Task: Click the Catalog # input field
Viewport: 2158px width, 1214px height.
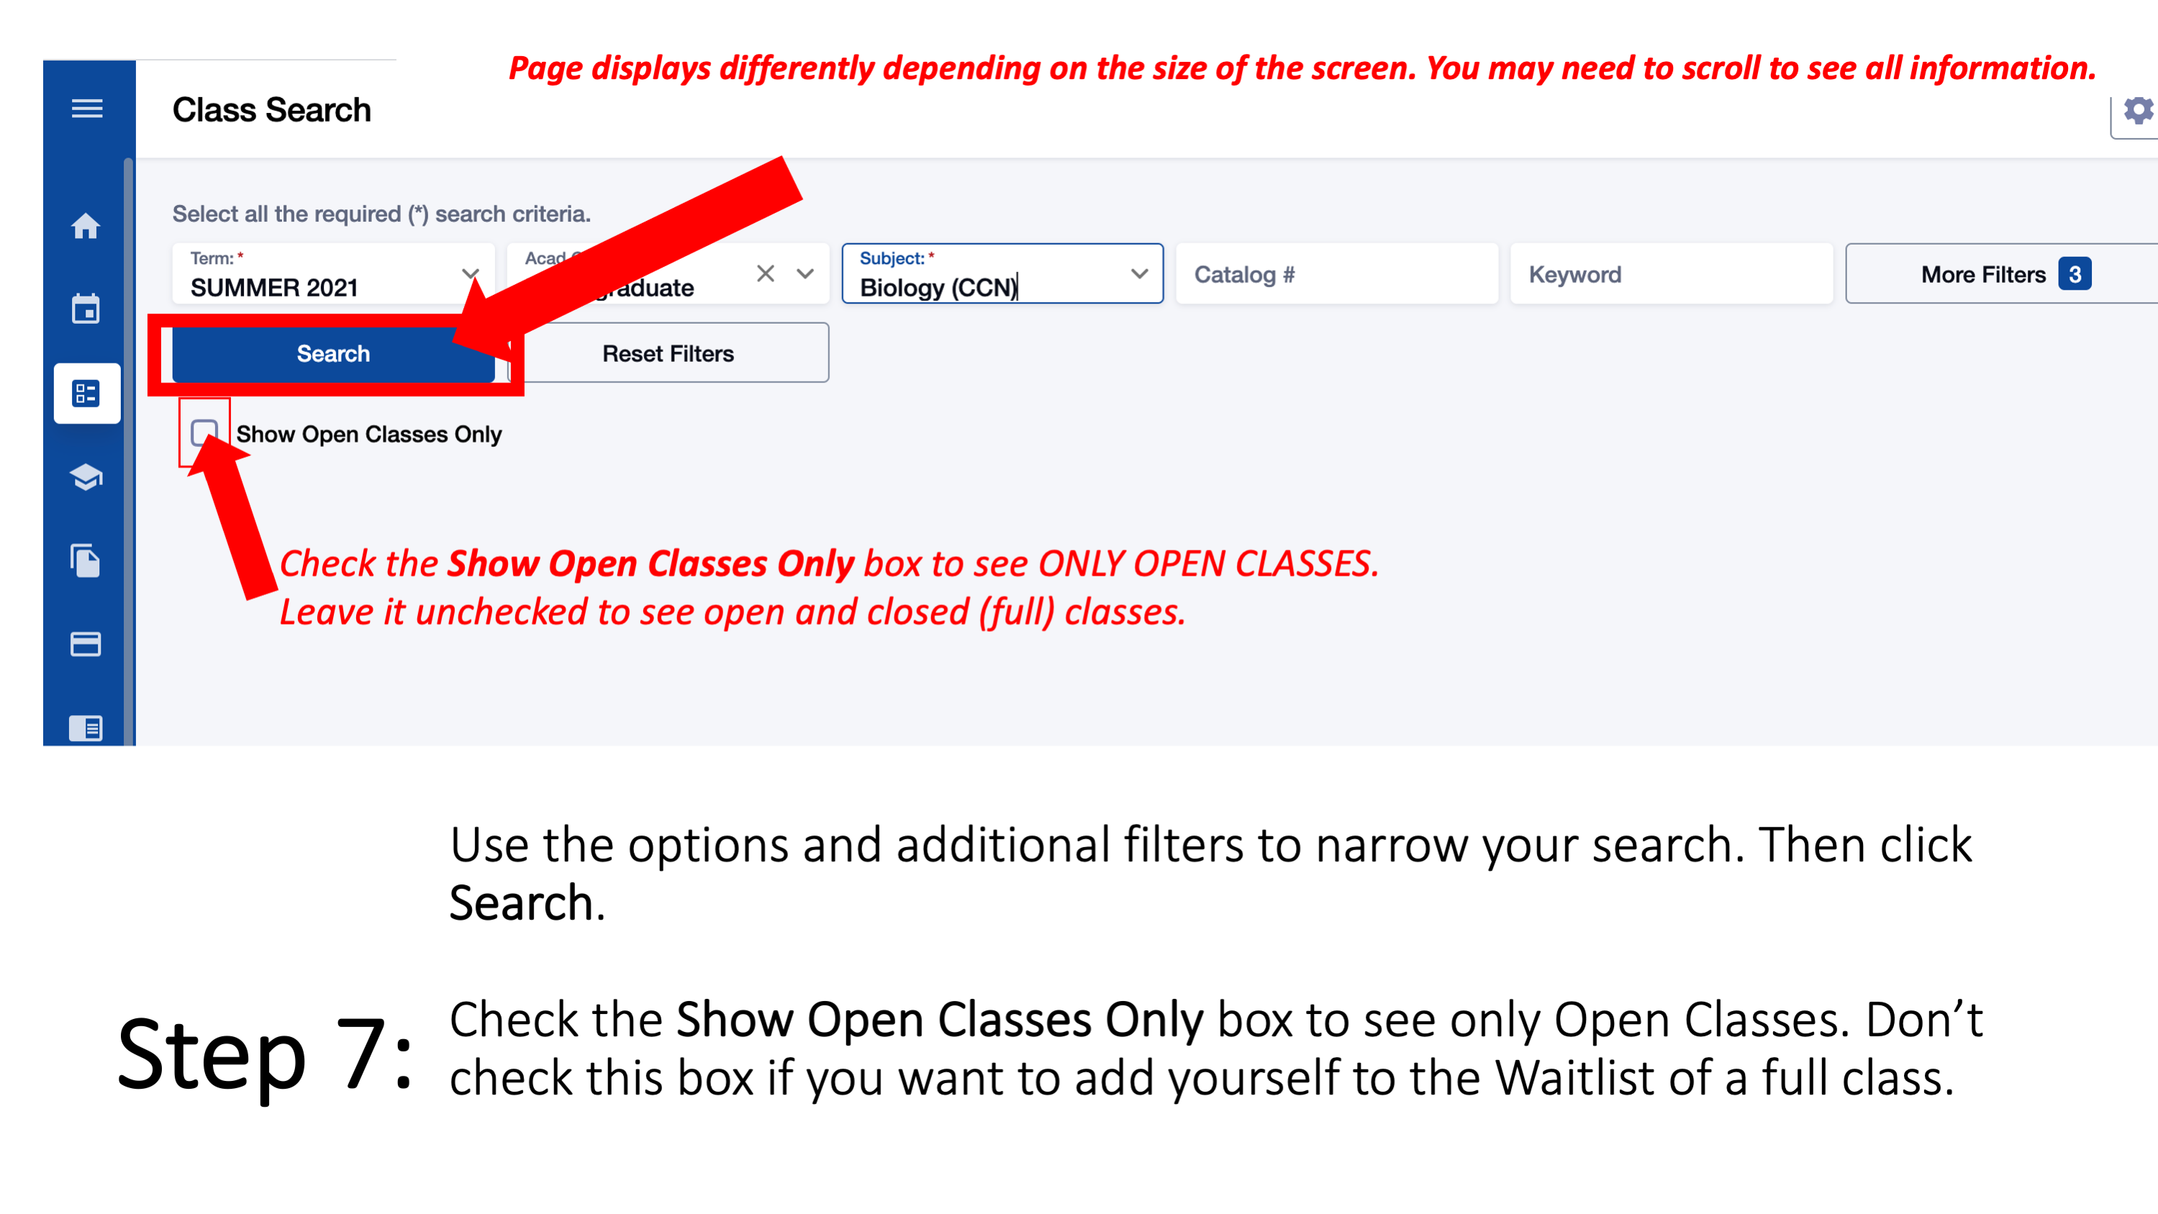Action: tap(1336, 273)
